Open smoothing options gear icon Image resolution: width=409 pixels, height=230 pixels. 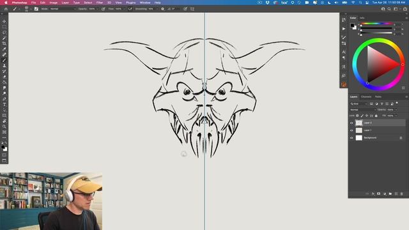(x=162, y=9)
